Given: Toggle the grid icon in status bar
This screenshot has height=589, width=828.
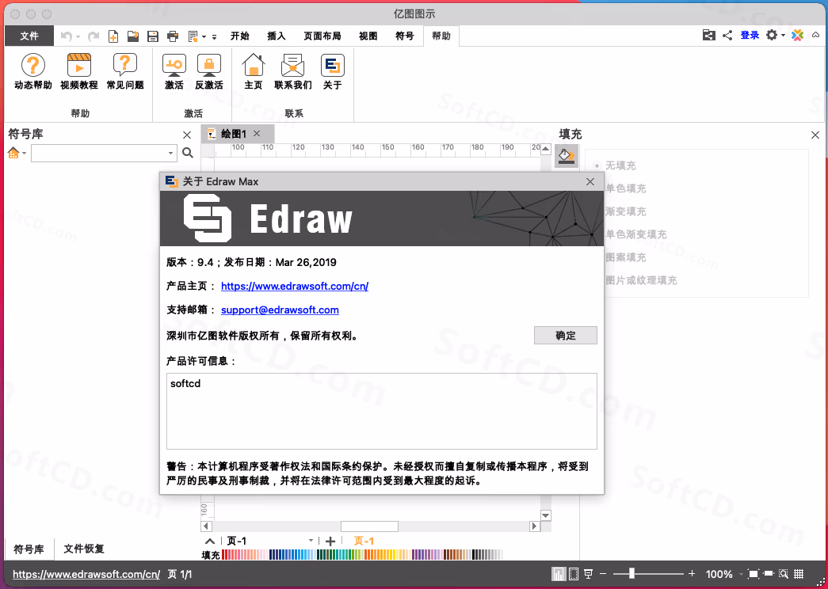Looking at the screenshot, I should (799, 574).
